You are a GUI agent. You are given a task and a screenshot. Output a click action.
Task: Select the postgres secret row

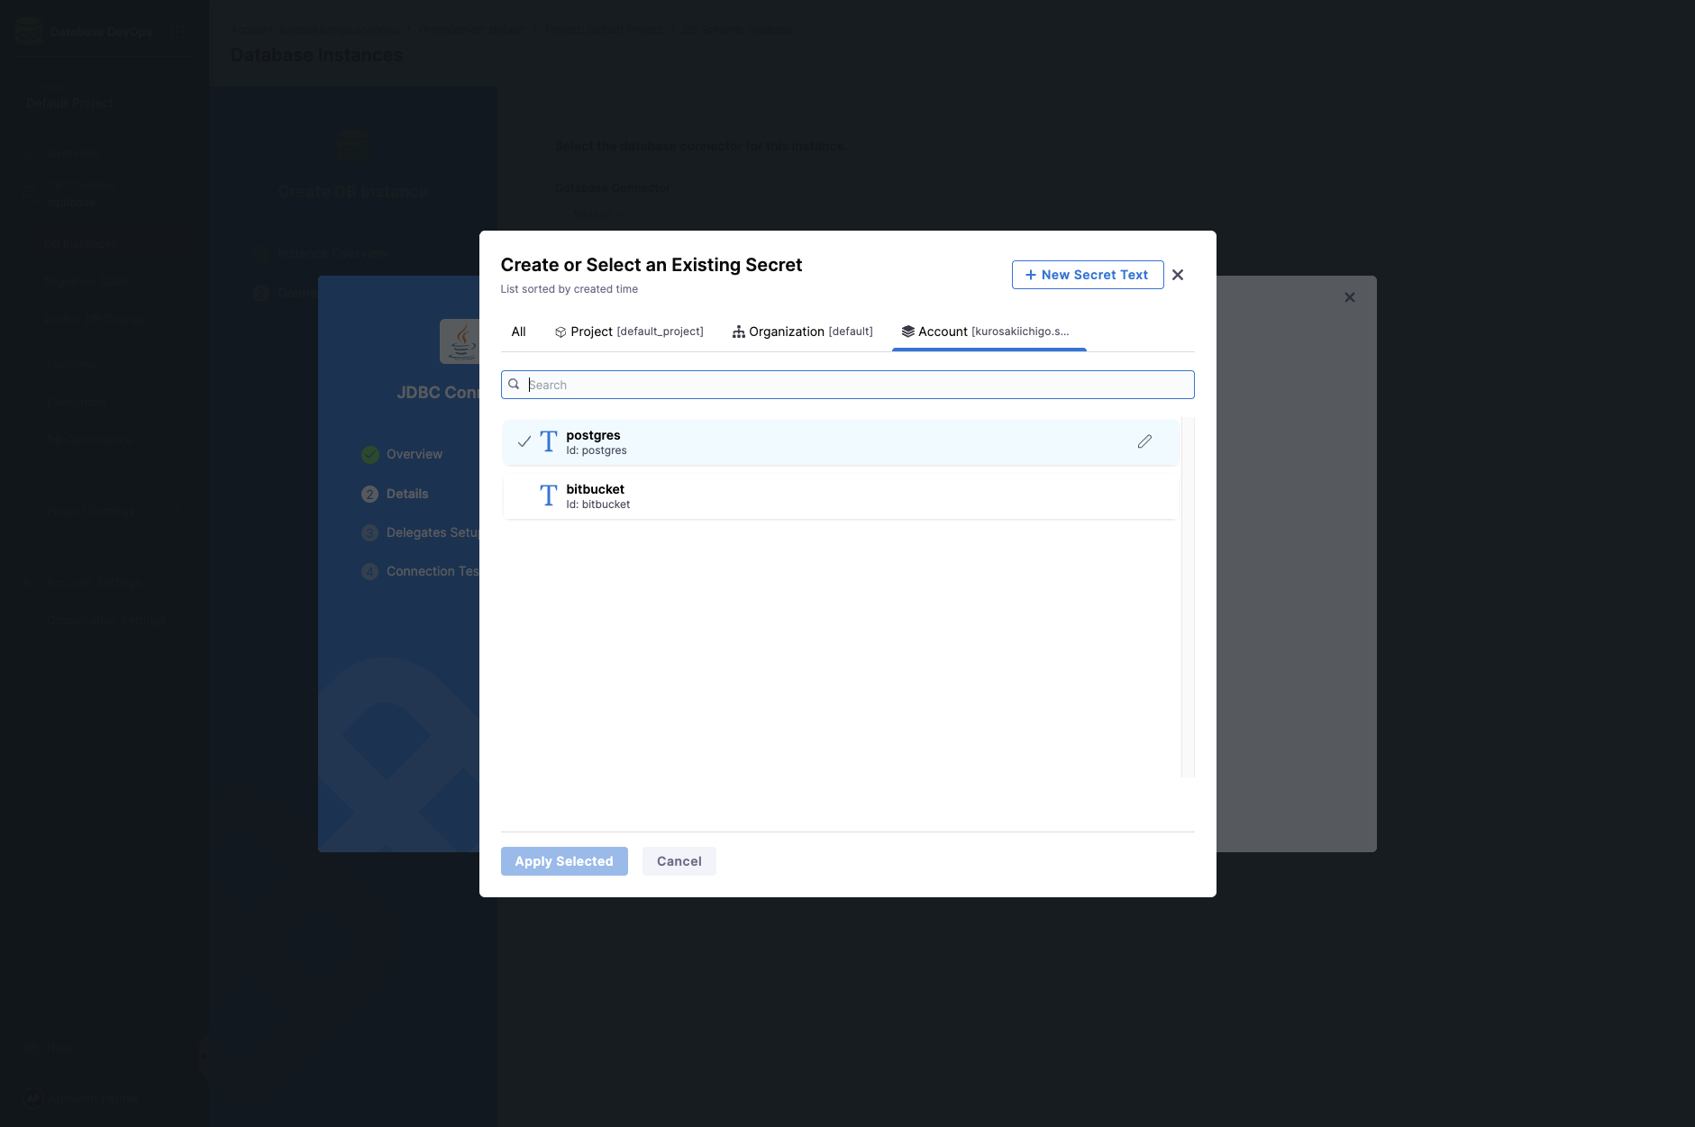[x=840, y=442]
